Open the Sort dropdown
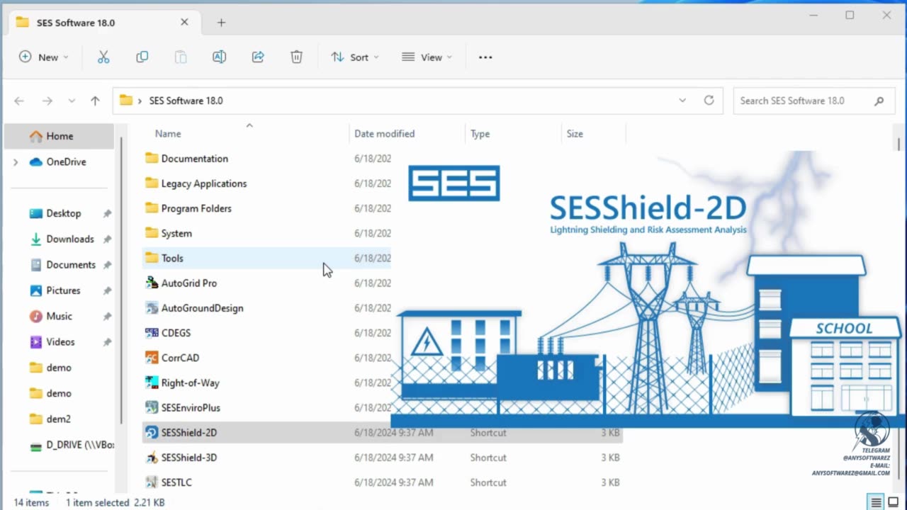Viewport: 907px width, 510px height. coord(355,57)
